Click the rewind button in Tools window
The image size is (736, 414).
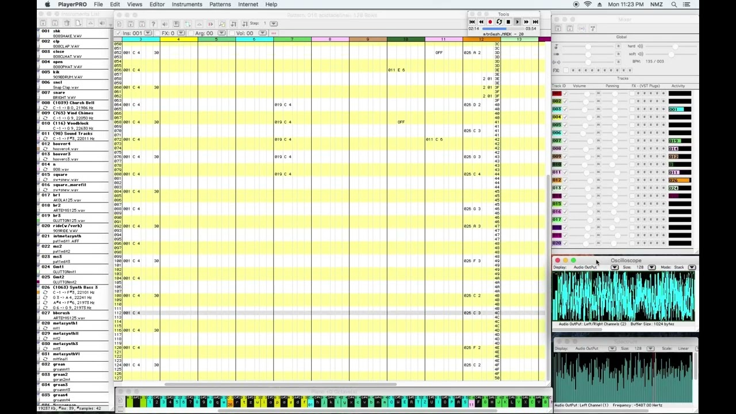(x=481, y=22)
